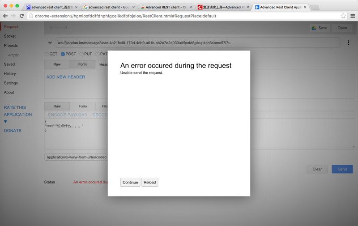
Task: Click the blue Send button
Action: point(342,169)
